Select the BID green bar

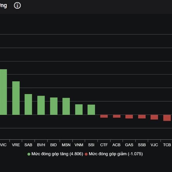(54, 106)
